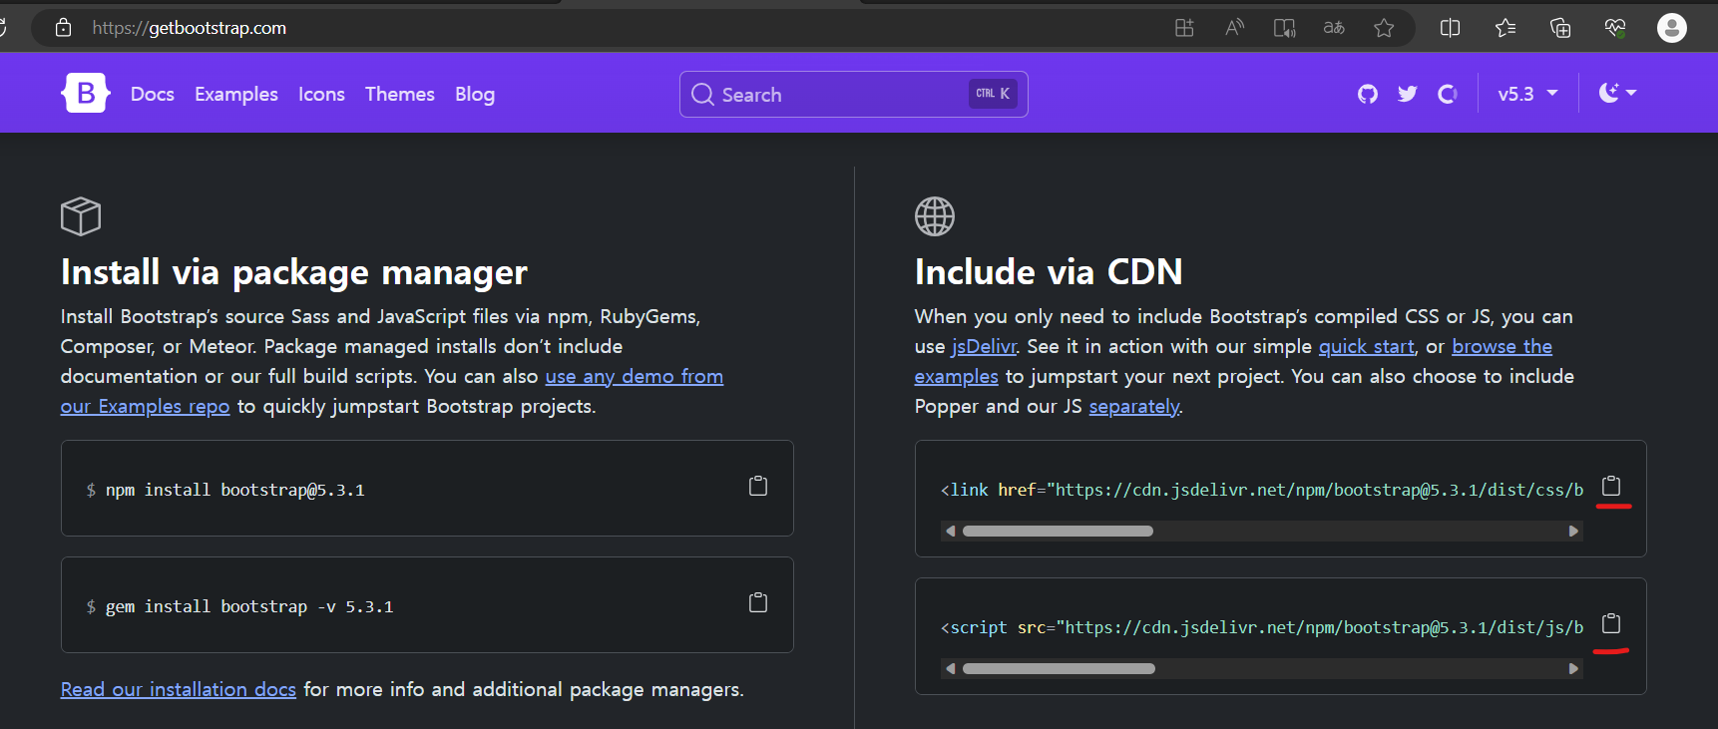Image resolution: width=1718 pixels, height=729 pixels.
Task: Click the getbootstrap.com address bar URL
Action: [190, 28]
